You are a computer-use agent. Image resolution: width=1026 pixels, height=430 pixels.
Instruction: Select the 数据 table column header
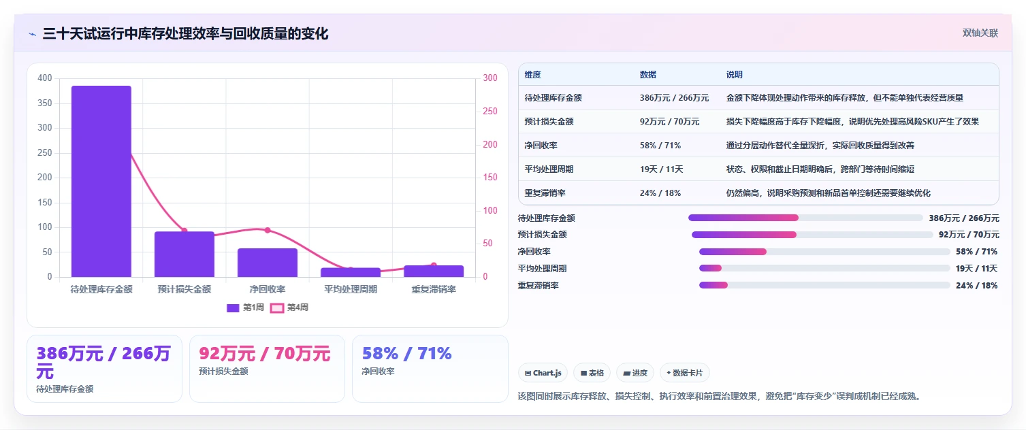[648, 74]
